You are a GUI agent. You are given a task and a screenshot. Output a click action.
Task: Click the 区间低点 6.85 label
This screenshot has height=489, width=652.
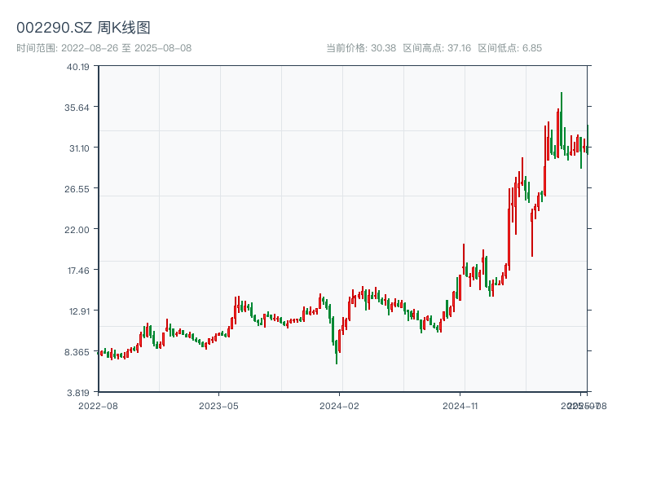coord(509,48)
